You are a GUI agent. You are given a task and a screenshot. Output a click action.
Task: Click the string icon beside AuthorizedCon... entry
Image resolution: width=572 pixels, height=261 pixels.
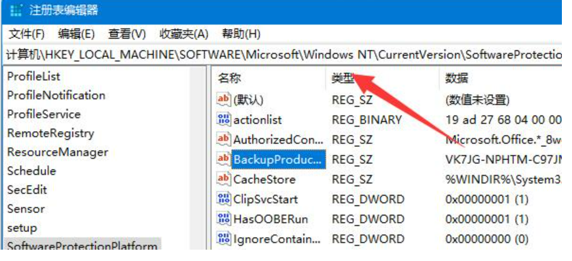pyautogui.click(x=223, y=139)
